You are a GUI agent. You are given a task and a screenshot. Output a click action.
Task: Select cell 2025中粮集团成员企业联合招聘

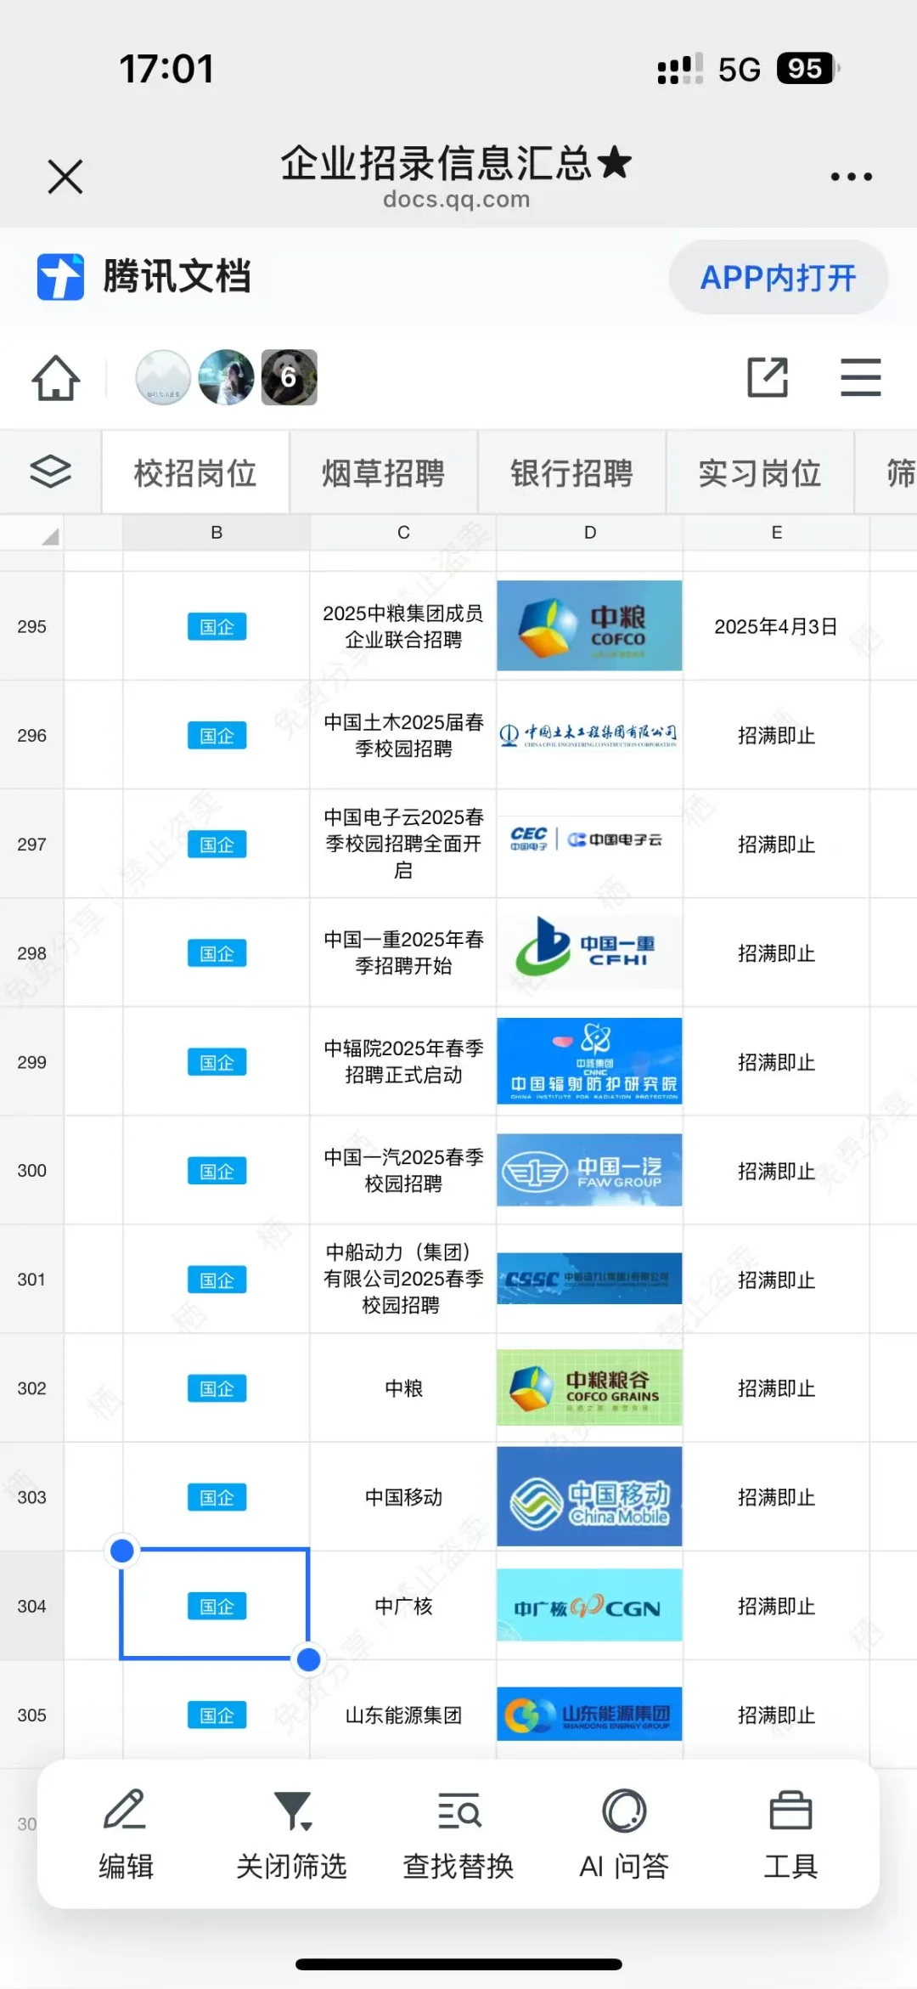(403, 626)
